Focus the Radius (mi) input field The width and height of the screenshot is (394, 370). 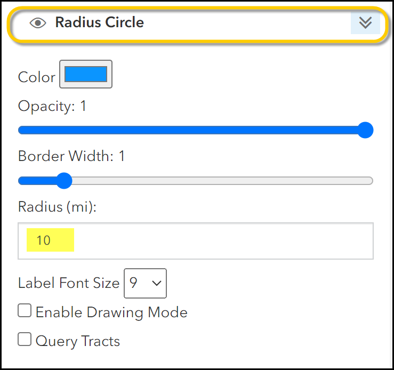pos(196,241)
